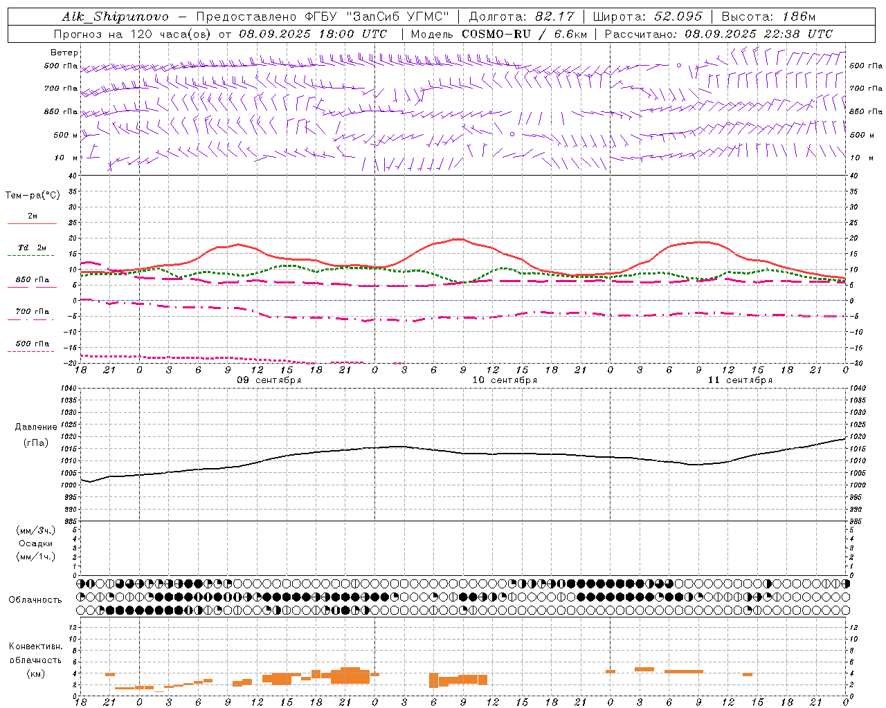
Task: Select the 'Высота: 186м' value
Action: 768,17
